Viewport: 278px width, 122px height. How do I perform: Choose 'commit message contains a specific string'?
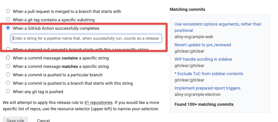pyautogui.click(x=8, y=58)
